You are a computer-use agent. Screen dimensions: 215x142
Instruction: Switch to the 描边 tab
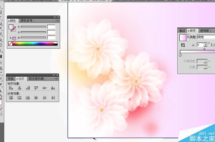click(x=182, y=31)
